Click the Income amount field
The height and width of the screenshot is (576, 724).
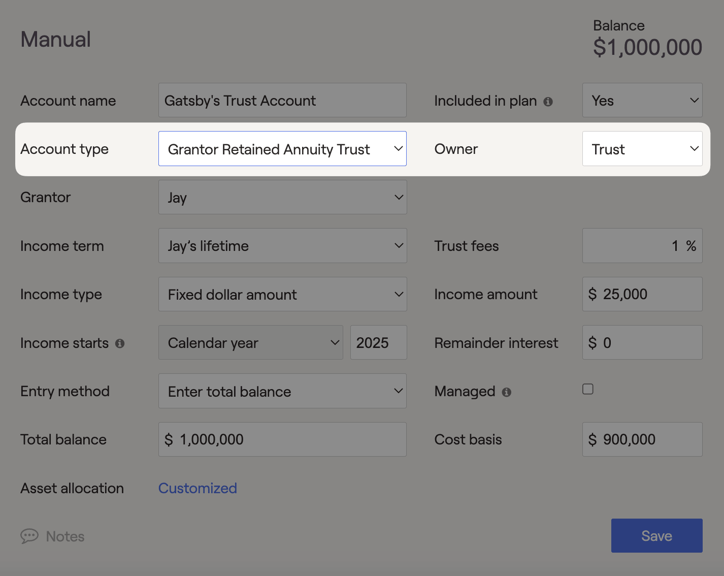point(642,294)
